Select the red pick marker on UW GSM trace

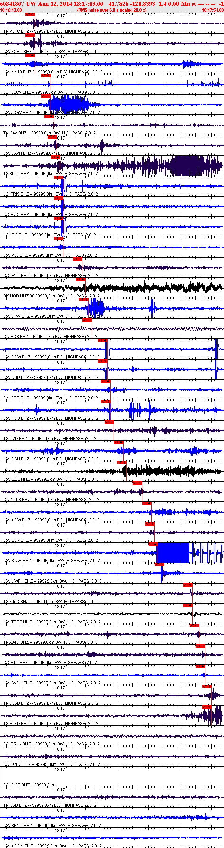[118, 442]
